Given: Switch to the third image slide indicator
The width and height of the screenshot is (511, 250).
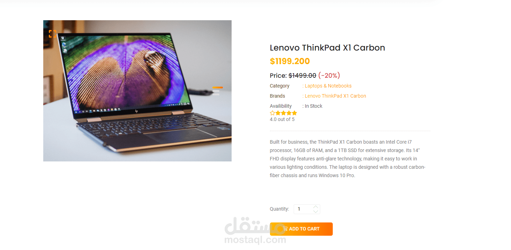Looking at the screenshot, I should [x=216, y=94].
